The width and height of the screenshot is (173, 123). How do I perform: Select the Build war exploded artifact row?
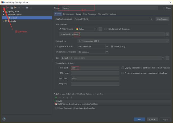113,104
